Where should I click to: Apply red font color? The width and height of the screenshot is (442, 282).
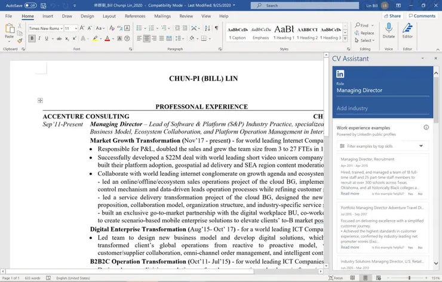tap(107, 39)
